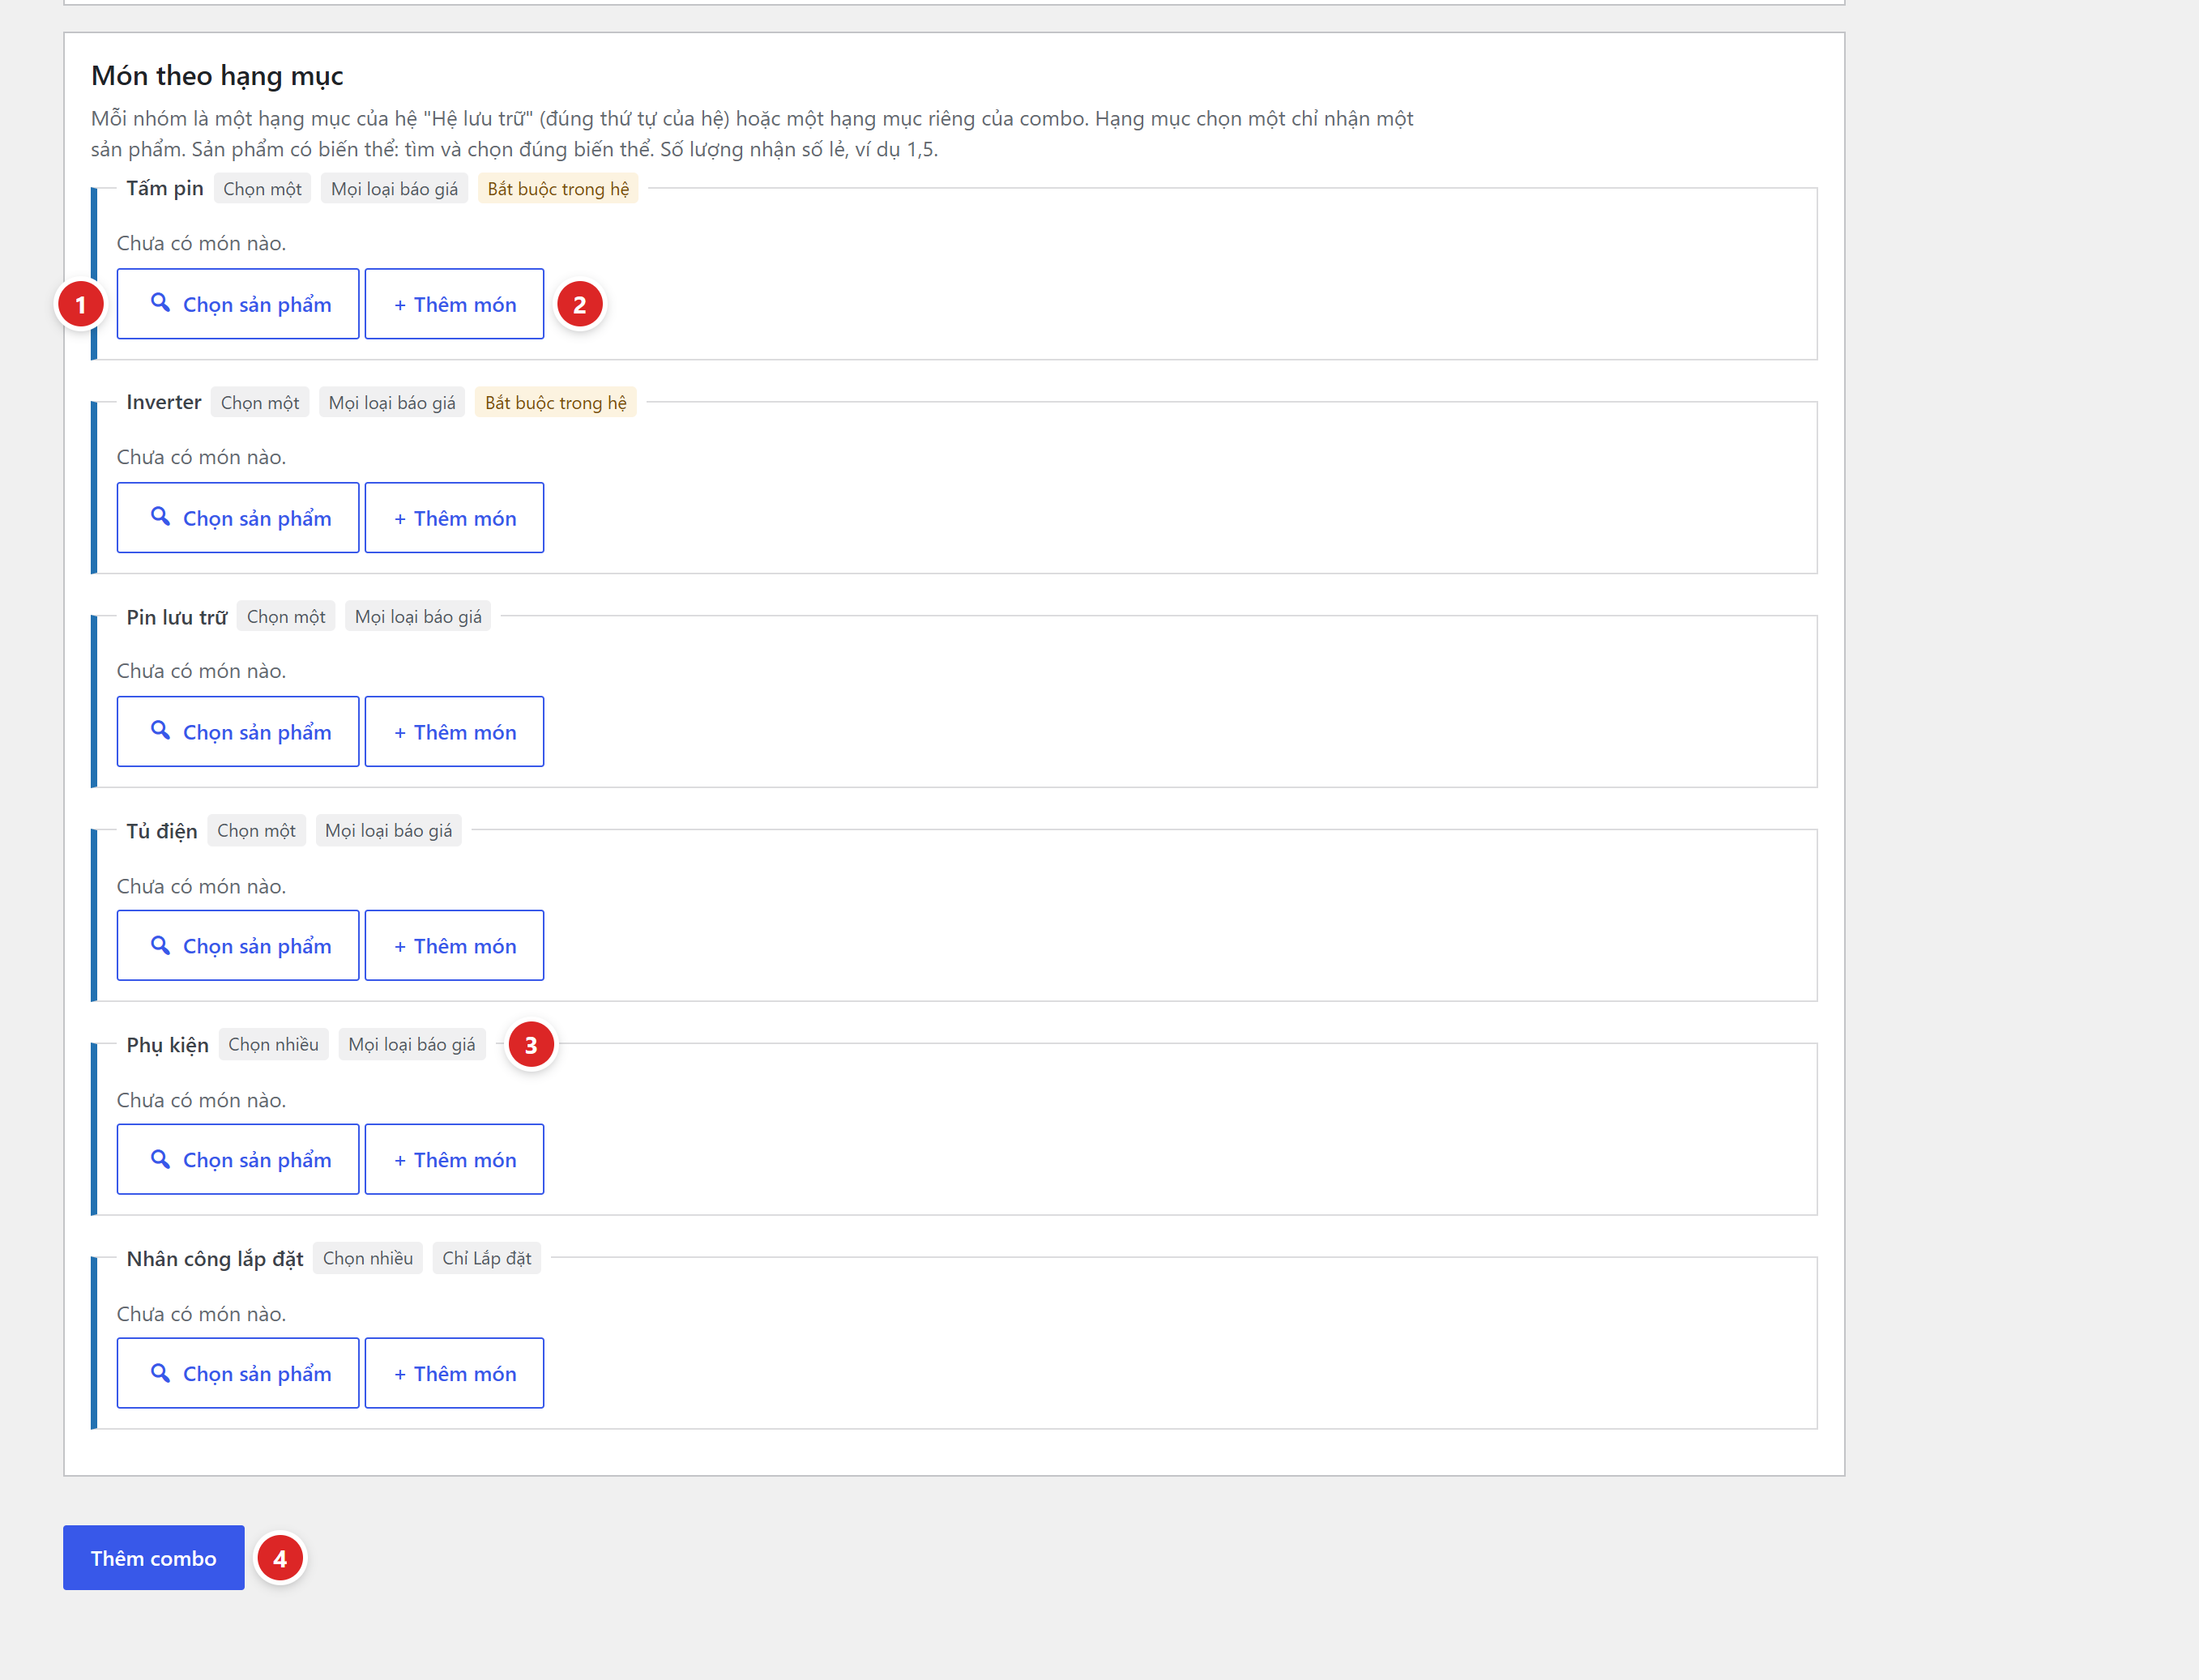Click search icon in Phụ kiện group
Image resolution: width=2199 pixels, height=1680 pixels.
[x=160, y=1158]
